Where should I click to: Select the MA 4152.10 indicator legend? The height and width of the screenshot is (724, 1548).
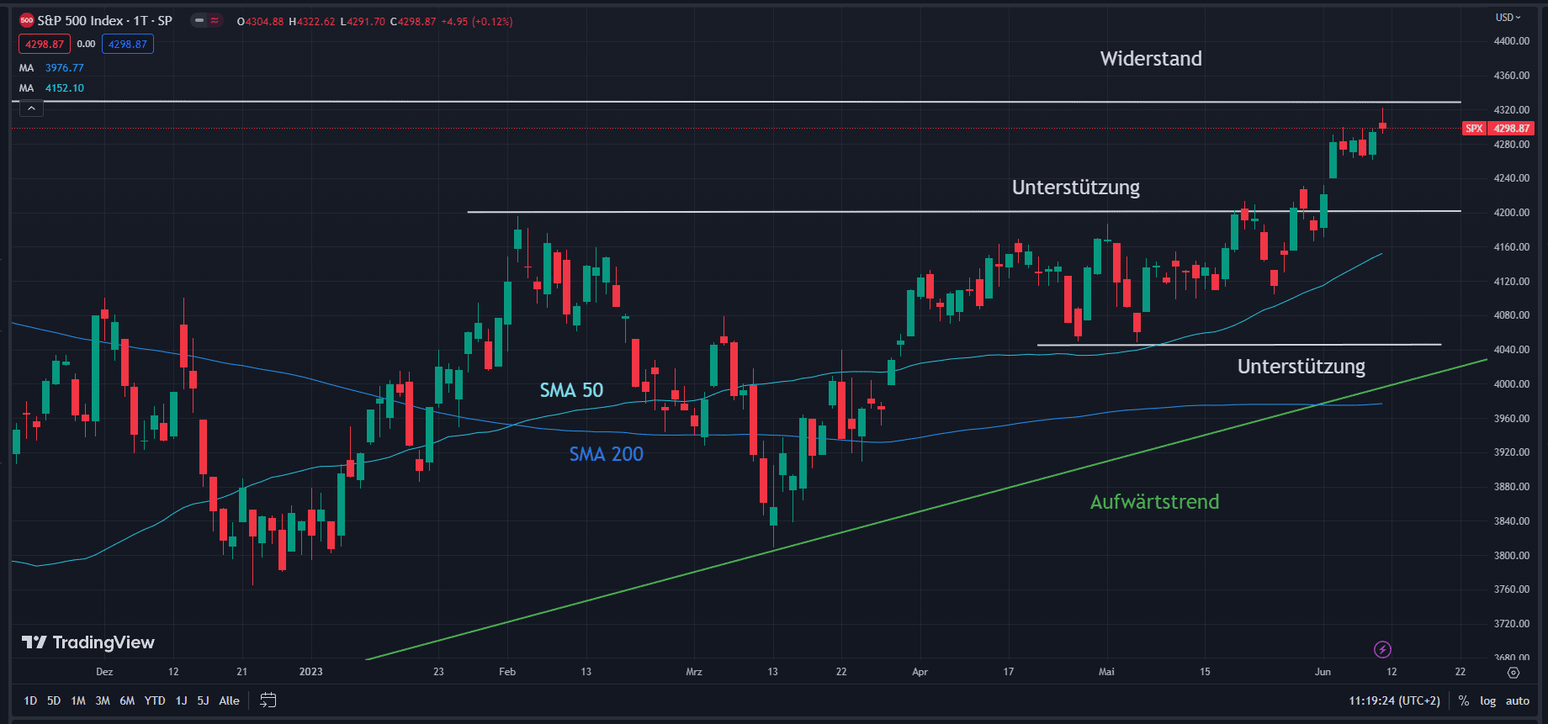(x=52, y=88)
